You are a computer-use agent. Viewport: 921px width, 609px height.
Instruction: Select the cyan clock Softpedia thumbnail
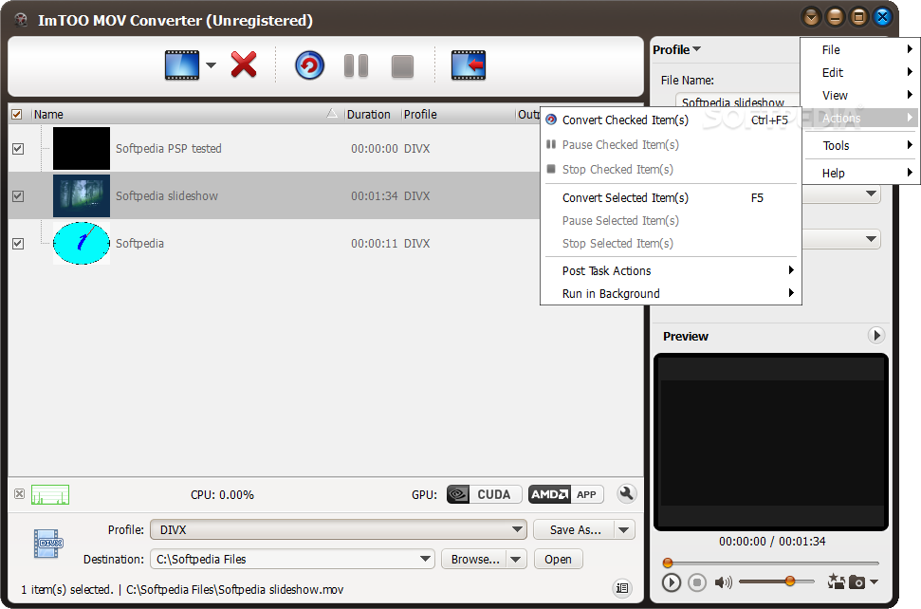(81, 243)
